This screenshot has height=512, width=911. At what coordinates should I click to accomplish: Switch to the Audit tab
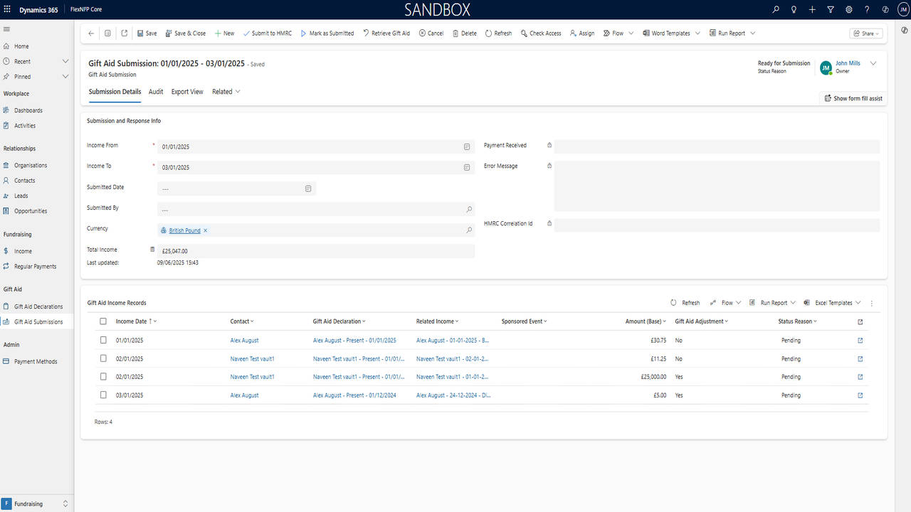point(156,92)
